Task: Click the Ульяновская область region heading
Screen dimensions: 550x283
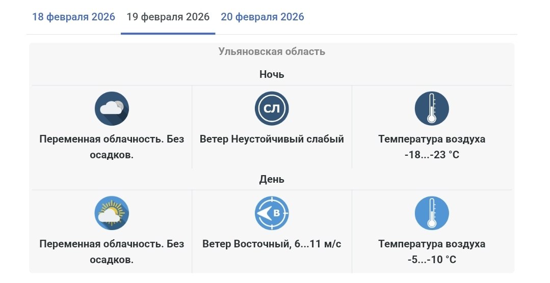Action: (x=272, y=51)
